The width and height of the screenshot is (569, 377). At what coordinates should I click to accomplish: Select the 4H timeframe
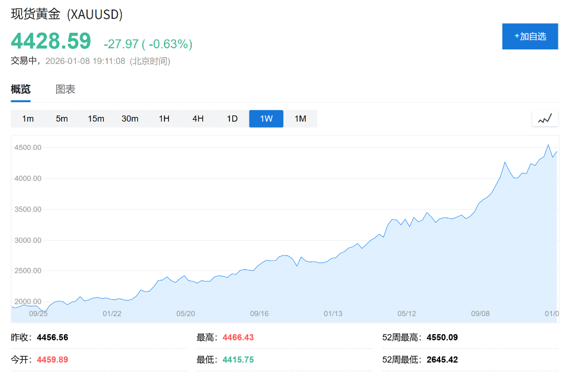pos(198,118)
